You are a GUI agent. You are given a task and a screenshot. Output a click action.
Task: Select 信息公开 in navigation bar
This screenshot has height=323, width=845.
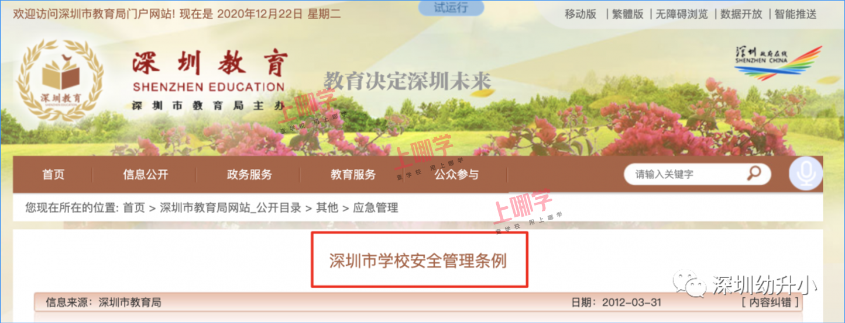click(146, 174)
